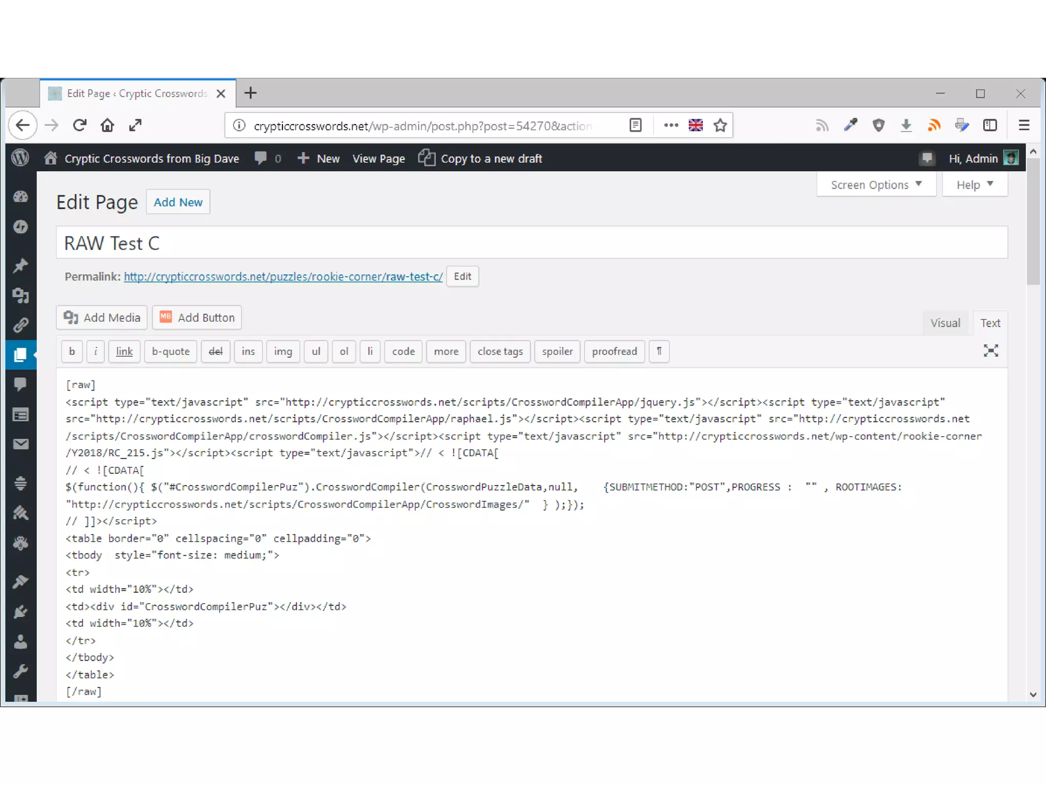Open Media library sidebar icon
Image resolution: width=1046 pixels, height=785 pixels.
point(20,295)
